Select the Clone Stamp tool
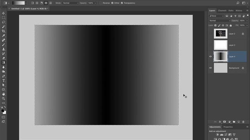 click(4, 49)
